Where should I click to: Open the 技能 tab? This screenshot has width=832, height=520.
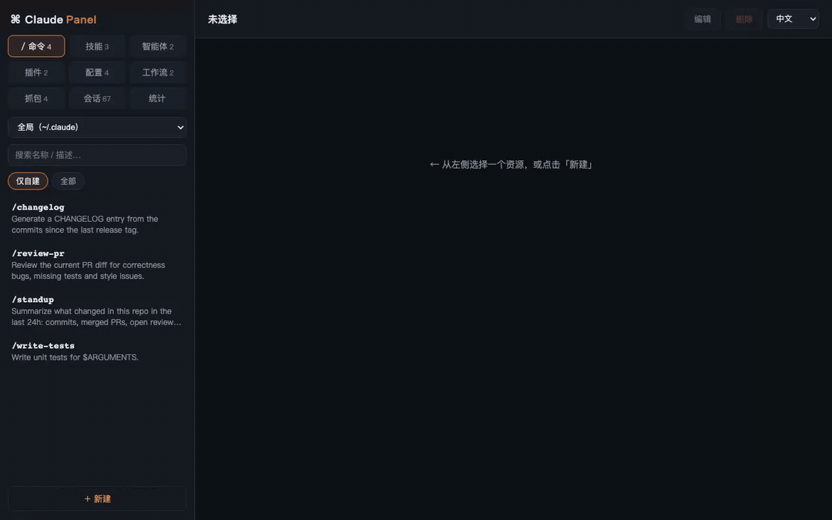(97, 46)
